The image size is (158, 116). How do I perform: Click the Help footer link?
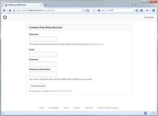click(42, 108)
